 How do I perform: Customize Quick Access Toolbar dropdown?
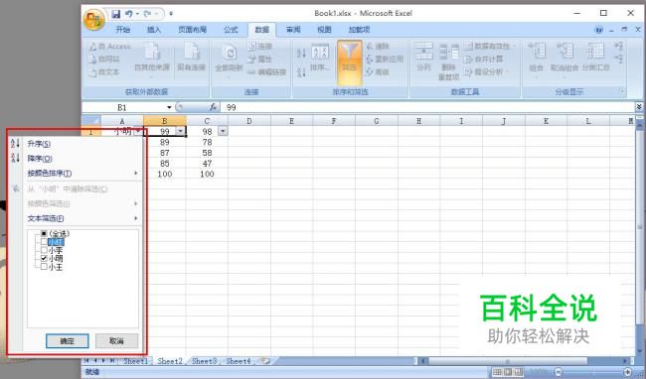click(x=171, y=14)
